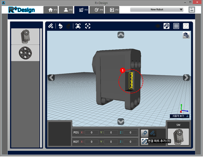Rotate view with right arrow button
The width and height of the screenshot is (203, 157).
(x=186, y=78)
